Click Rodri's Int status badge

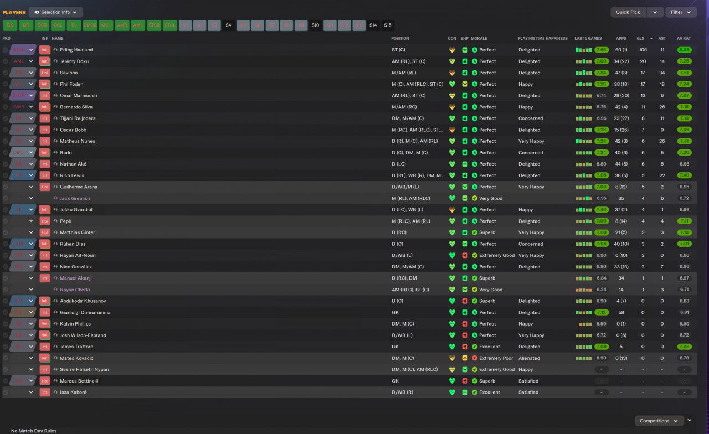point(45,153)
